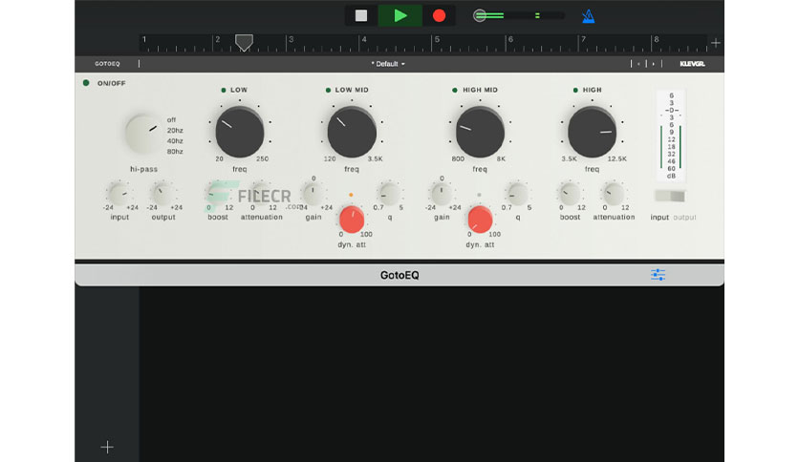Viewport: 799px width, 462px height.
Task: Toggle the plugin ON/OFF indicator
Action: (x=86, y=83)
